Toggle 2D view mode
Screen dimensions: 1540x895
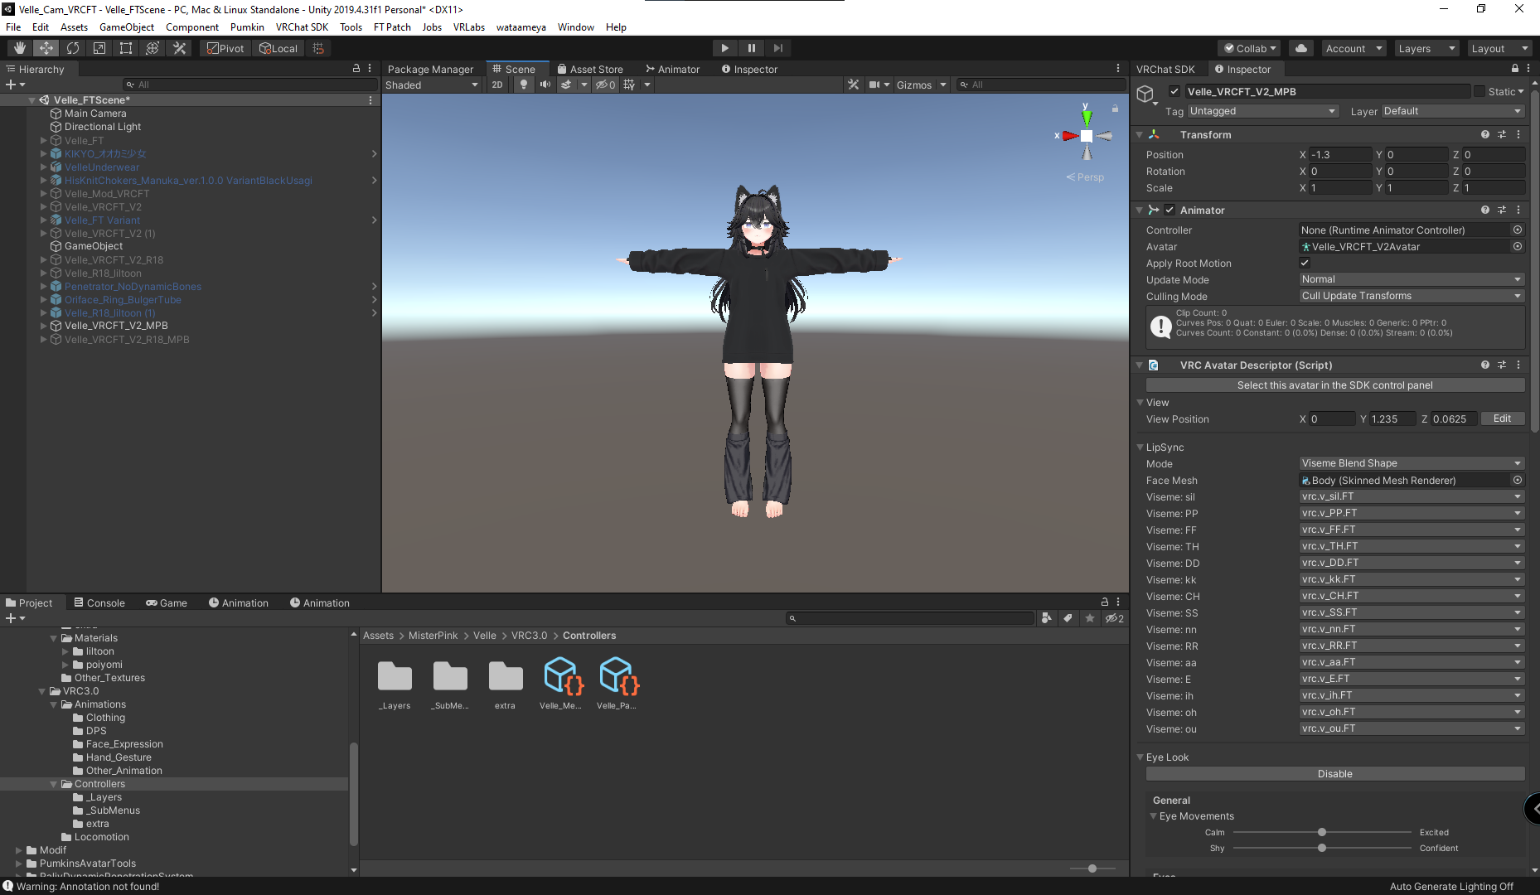pos(497,85)
